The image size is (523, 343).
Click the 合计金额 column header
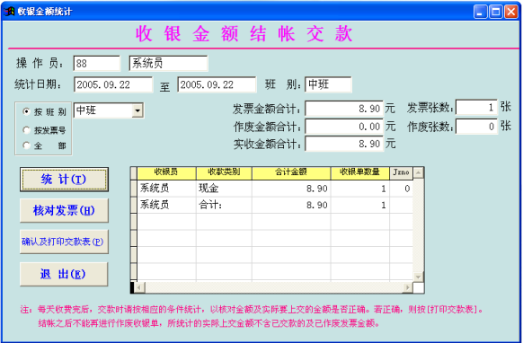click(291, 172)
